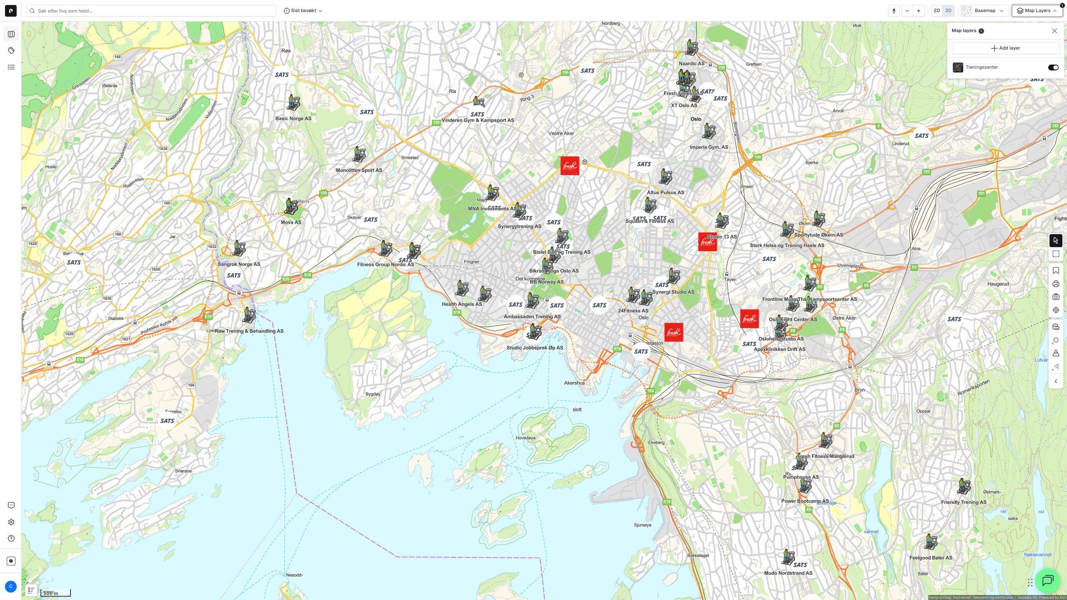
Task: Click the Altus Pulsus AS gym marker
Action: 665,177
